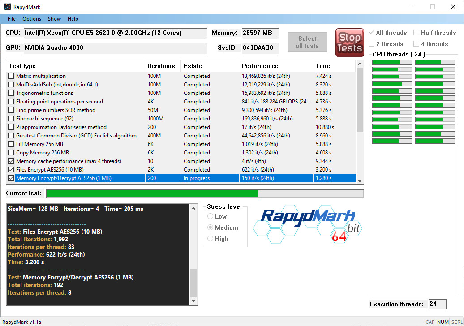The image size is (464, 326).
Task: Check the Greatest Common Divisor test
Action: tap(11, 136)
